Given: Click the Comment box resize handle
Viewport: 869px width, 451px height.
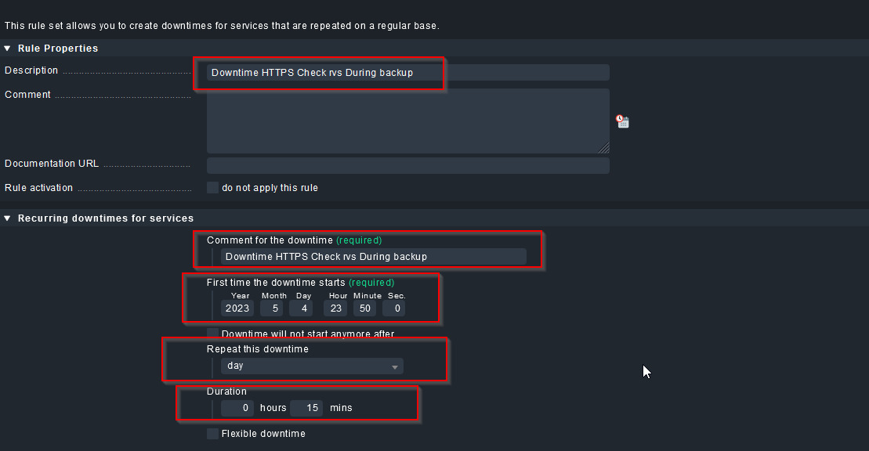Looking at the screenshot, I should click(604, 148).
